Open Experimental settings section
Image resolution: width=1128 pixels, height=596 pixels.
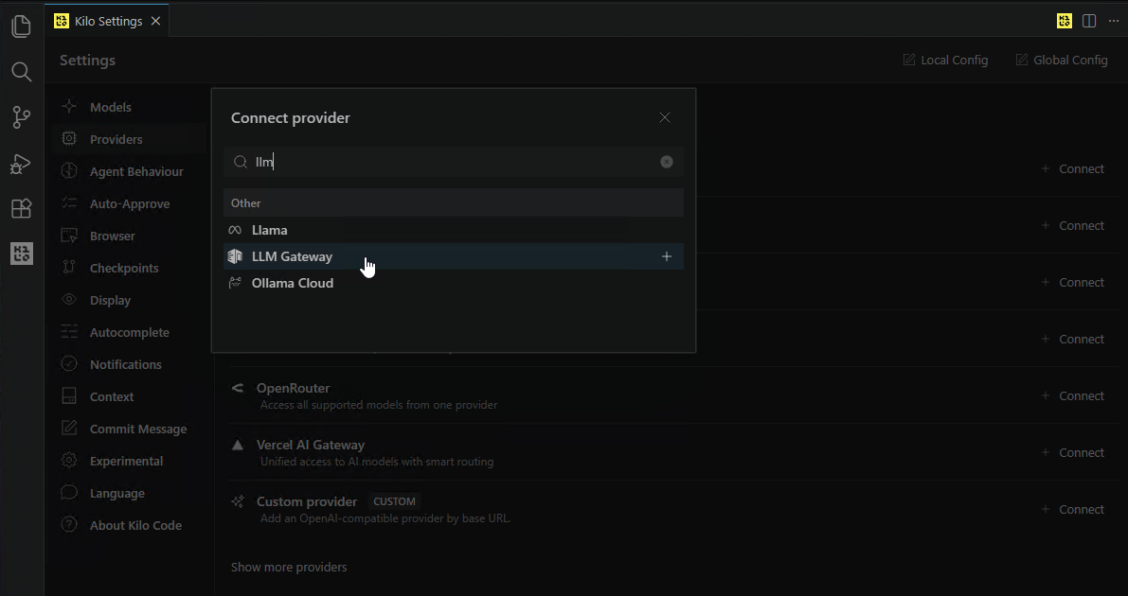130,462
